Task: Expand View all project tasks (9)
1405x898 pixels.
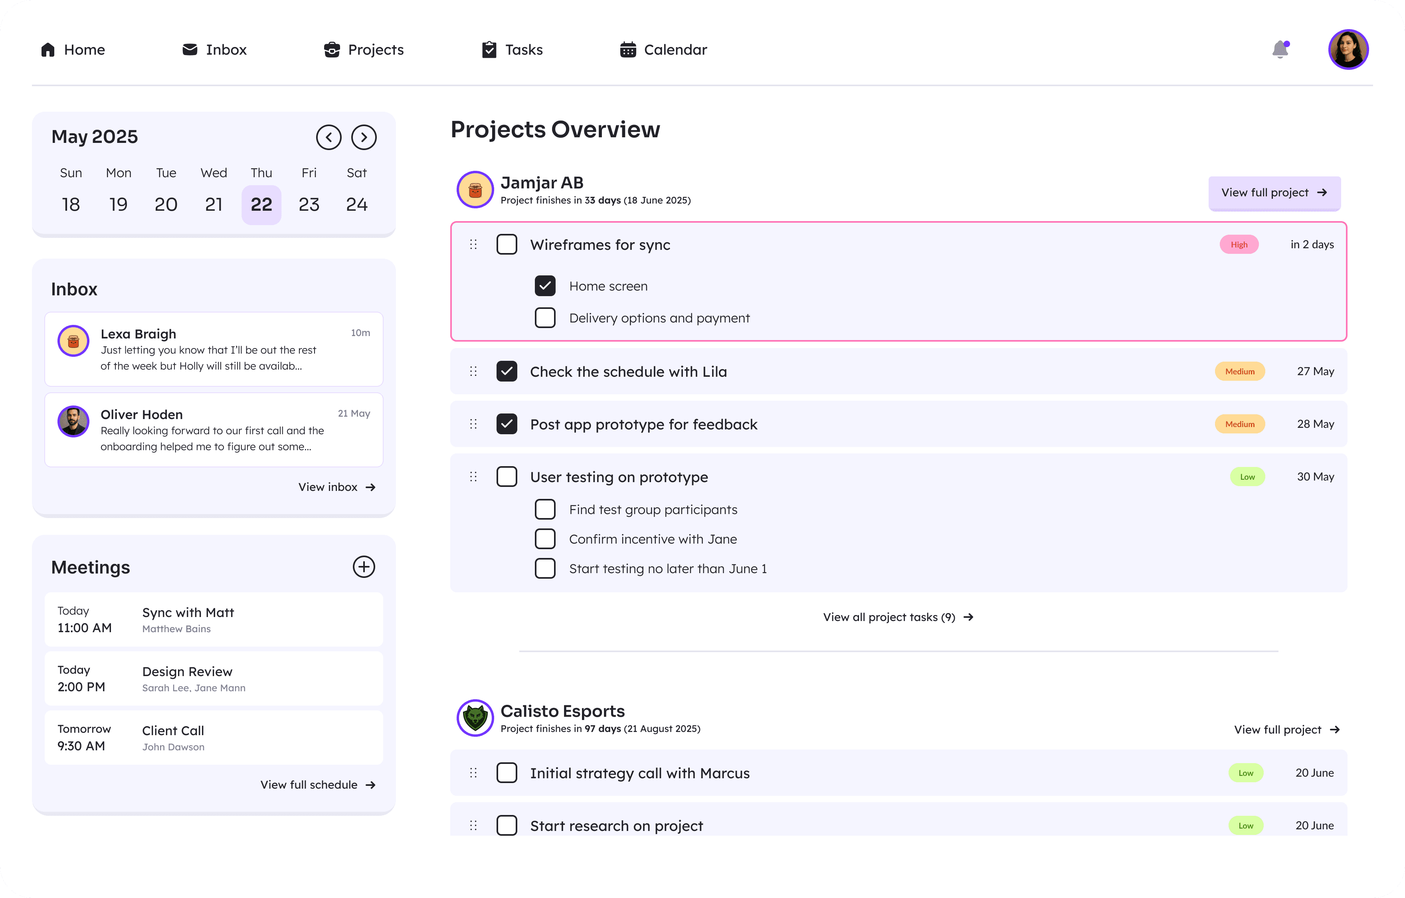Action: point(898,617)
